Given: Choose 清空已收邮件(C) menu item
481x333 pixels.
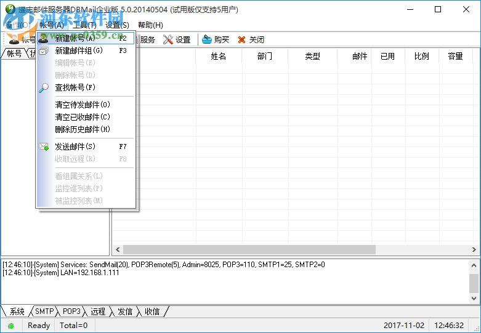Looking at the screenshot, I should [x=86, y=117].
